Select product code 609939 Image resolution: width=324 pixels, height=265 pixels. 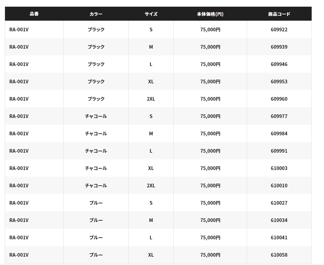(x=279, y=47)
